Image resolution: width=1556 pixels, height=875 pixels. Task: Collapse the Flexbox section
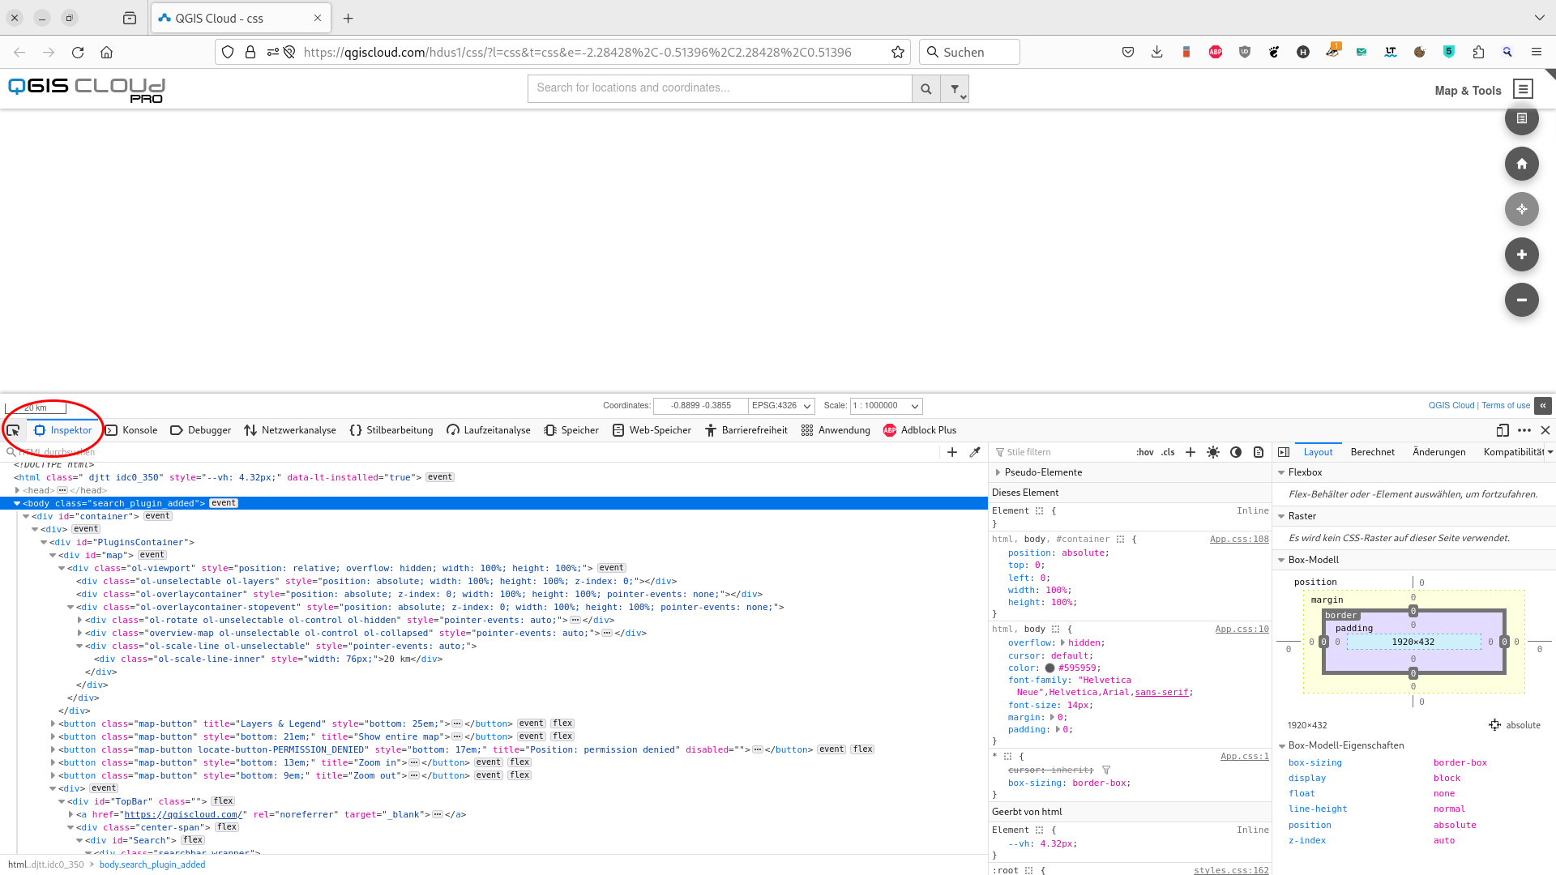(1281, 472)
